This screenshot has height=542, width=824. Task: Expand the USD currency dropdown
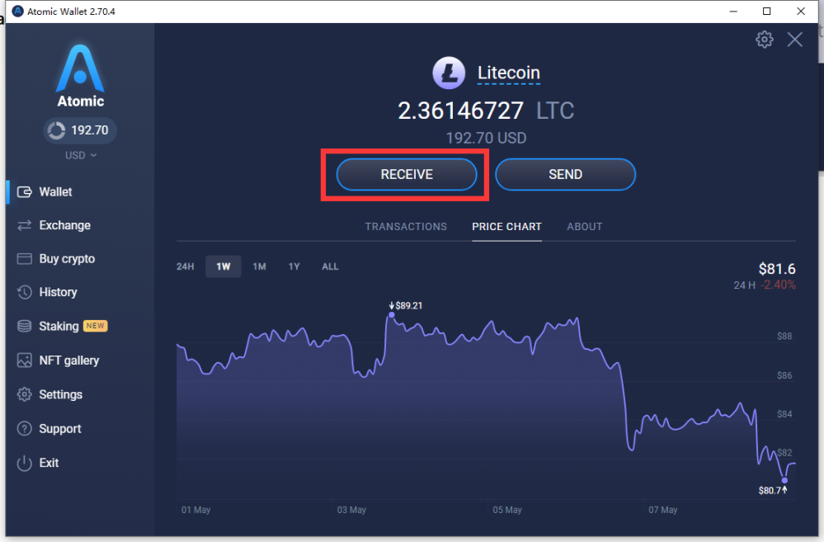80,155
